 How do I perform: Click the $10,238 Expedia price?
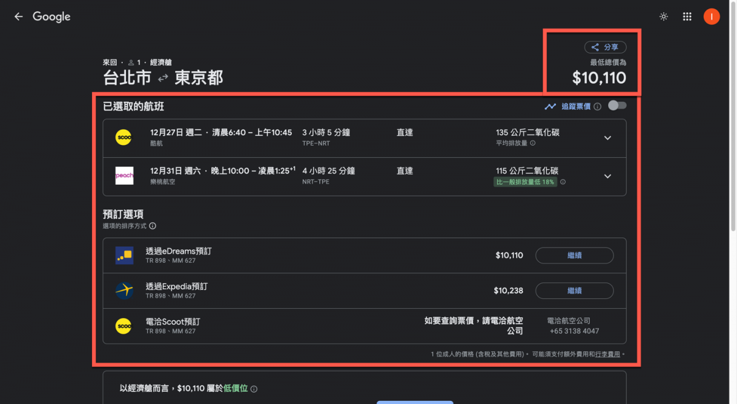[509, 290]
